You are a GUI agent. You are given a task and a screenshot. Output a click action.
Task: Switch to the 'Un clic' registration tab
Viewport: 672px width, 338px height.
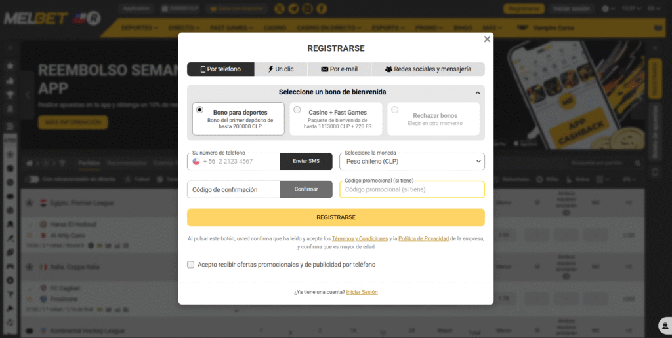281,69
